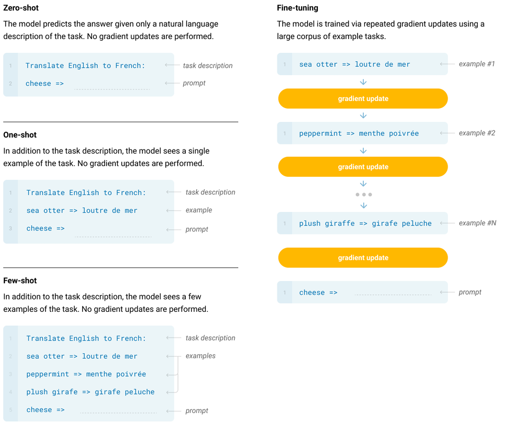This screenshot has width=512, height=433.
Task: Click the gradient update button below peppermint example
Action: (x=363, y=167)
